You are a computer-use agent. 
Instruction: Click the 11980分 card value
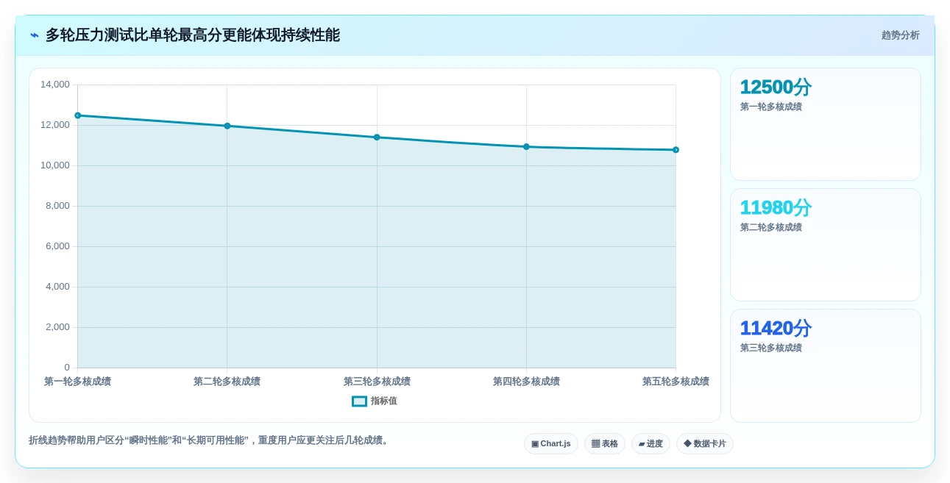tap(776, 208)
